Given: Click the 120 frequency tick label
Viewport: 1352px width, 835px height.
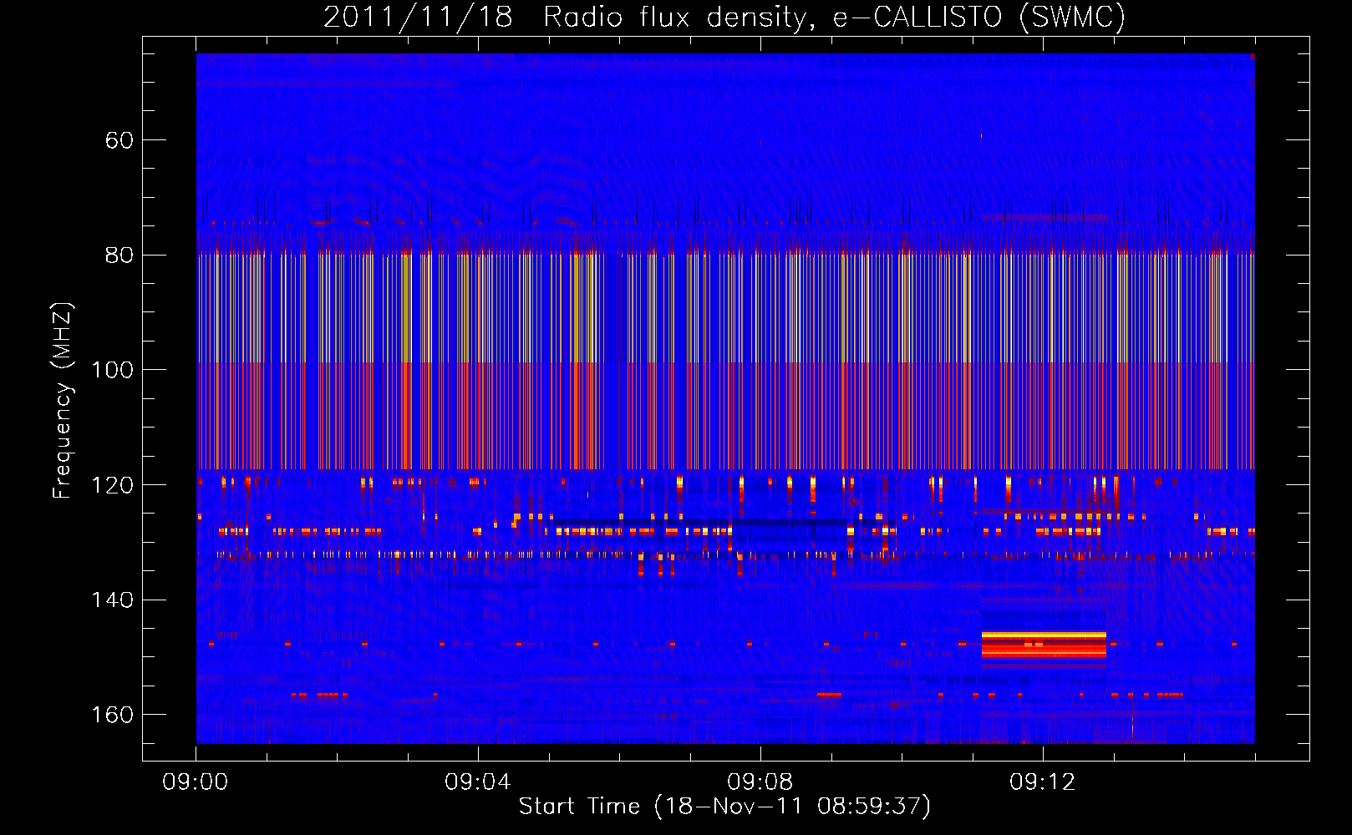Looking at the screenshot, I should (x=112, y=485).
